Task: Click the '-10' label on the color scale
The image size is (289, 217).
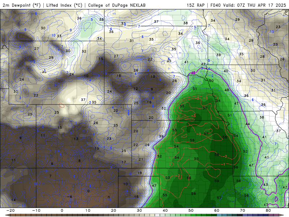Action: click(x=36, y=210)
